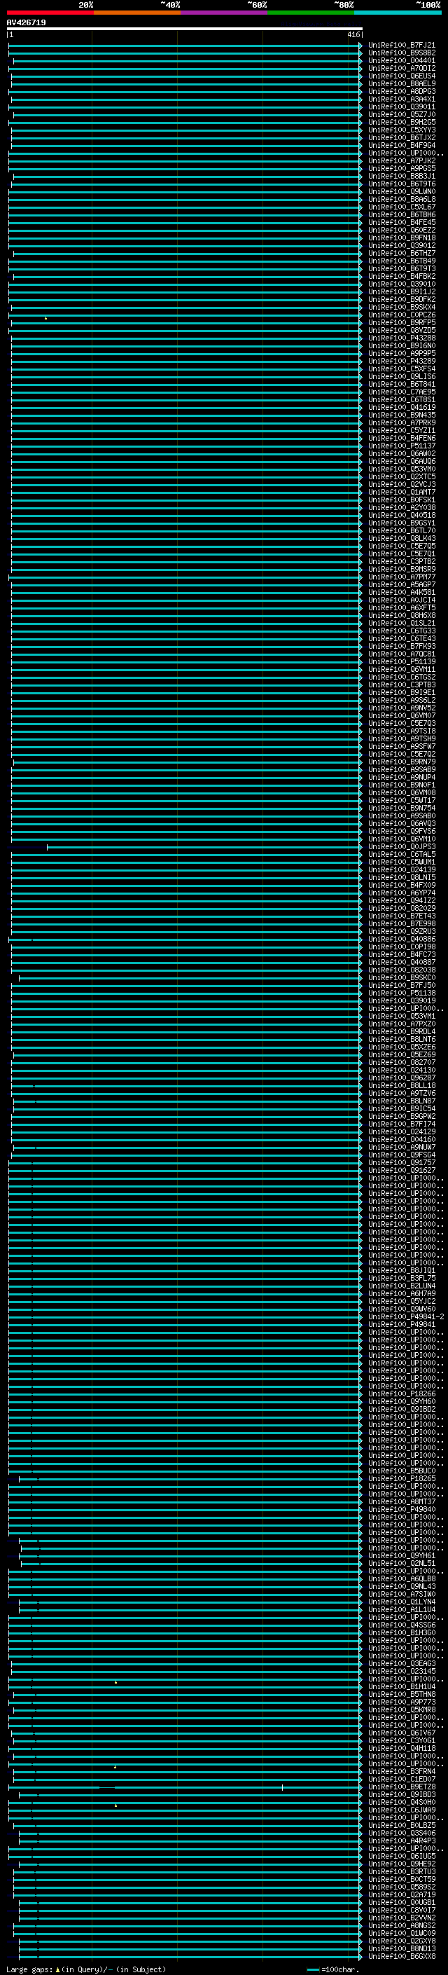
Task: Select label UniRef100_O04160
Action: [401, 1139]
